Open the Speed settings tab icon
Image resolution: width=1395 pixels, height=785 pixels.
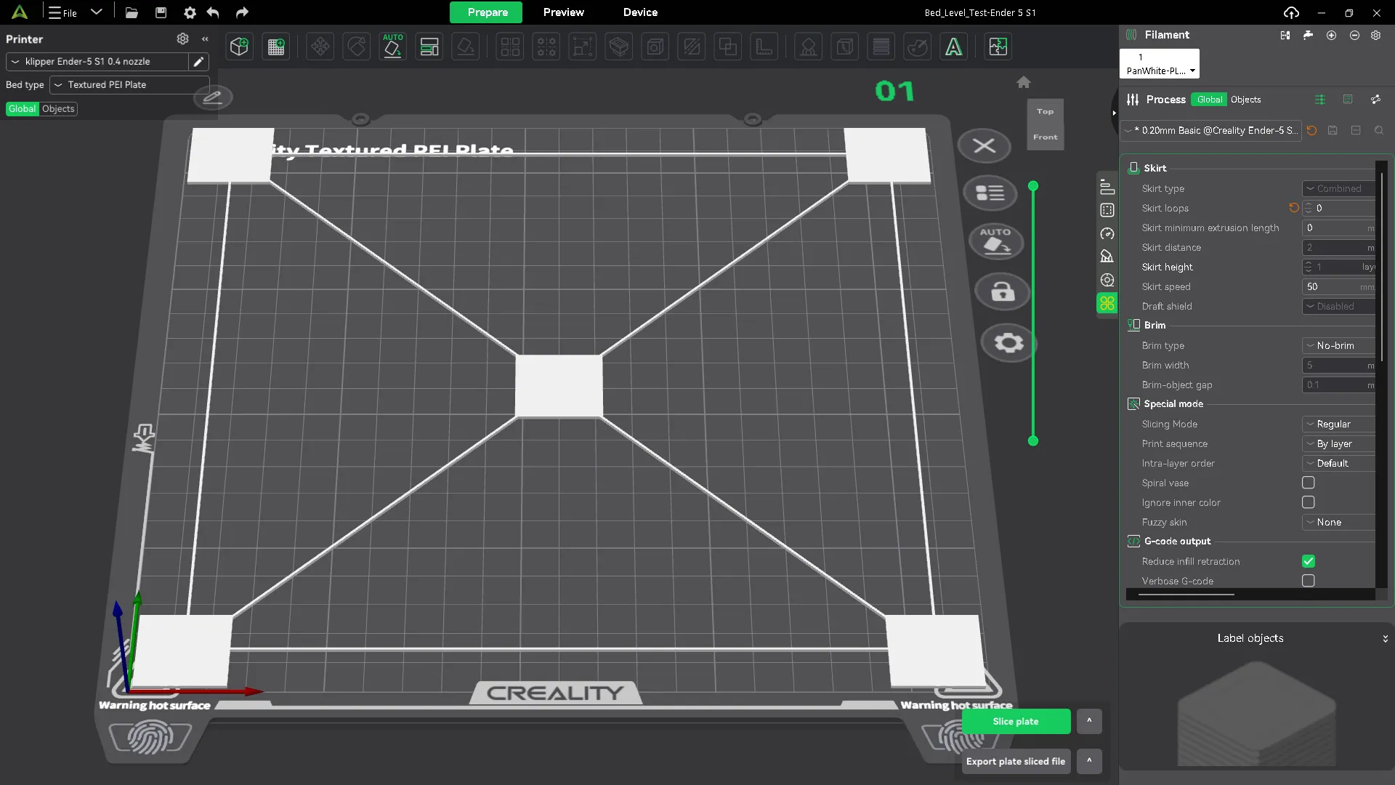(1107, 234)
